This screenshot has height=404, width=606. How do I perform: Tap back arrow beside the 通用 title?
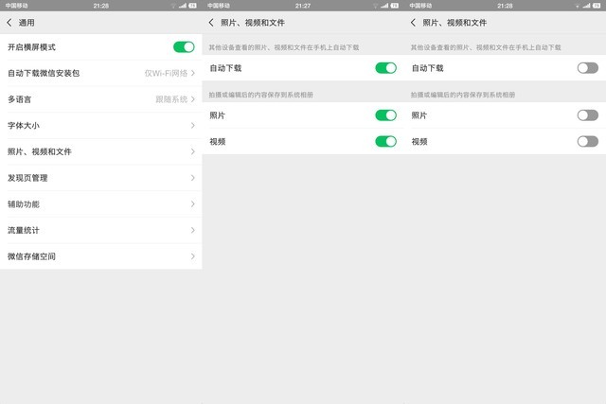10,22
